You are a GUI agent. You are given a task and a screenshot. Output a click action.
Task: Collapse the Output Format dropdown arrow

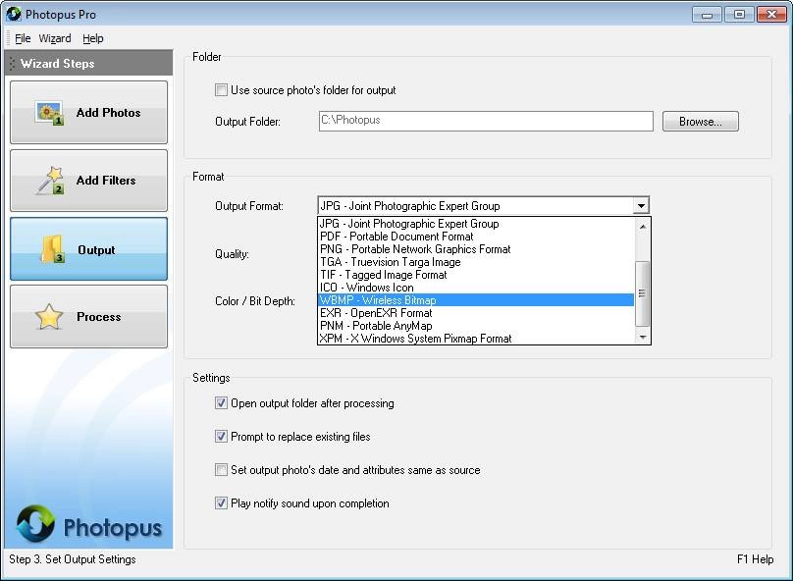pos(641,206)
